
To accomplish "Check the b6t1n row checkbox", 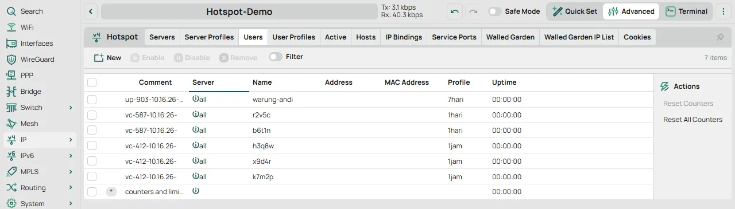I will pyautogui.click(x=92, y=131).
